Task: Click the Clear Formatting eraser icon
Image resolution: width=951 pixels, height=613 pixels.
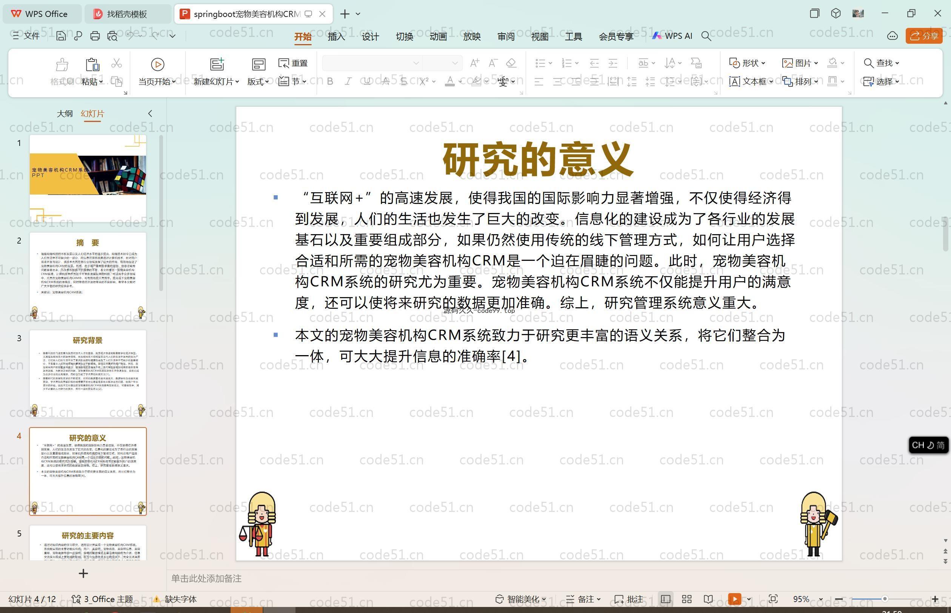Action: click(511, 63)
